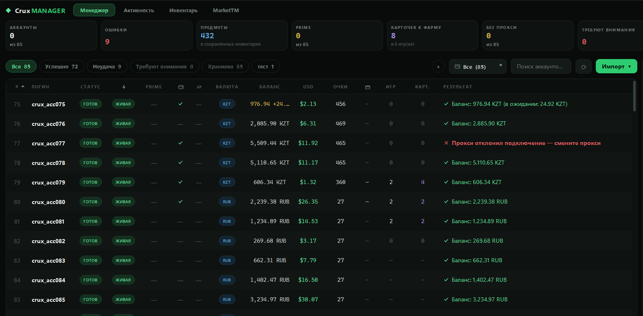The image size is (643, 316).
Task: Select the Хранилка 85 filter chip
Action: [225, 66]
